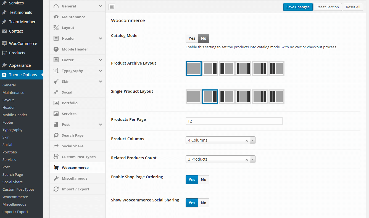Viewport: 369px width, 218px height.
Task: Pick both-sidebars Product Archive Layout icon
Action: [x=243, y=68]
